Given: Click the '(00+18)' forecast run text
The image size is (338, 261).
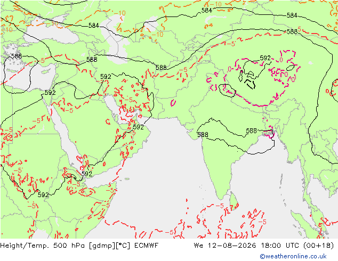Looking at the screenshot, I should [318, 245].
